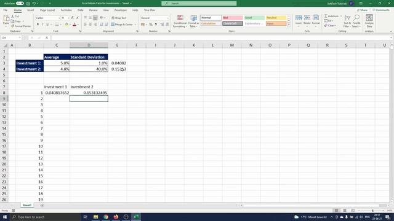Toggle Align Left
394x221 pixels.
85,25
